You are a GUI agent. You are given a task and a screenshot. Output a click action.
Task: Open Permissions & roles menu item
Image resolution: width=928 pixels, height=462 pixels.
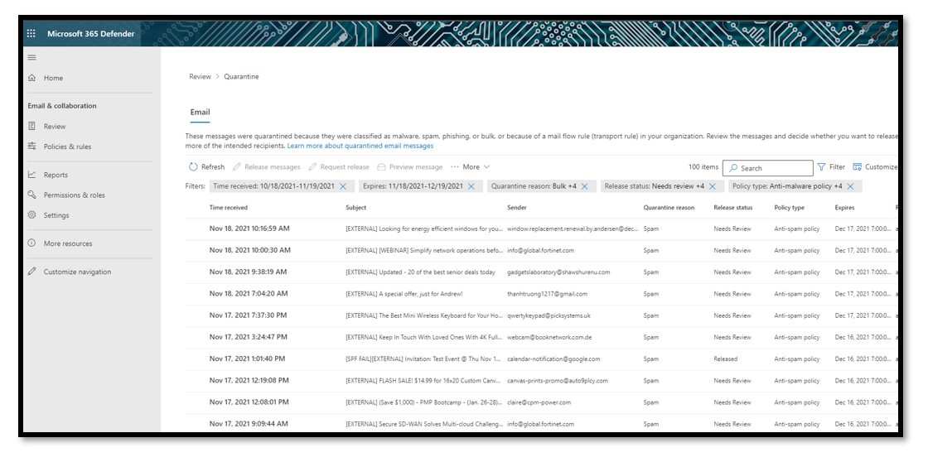coord(74,195)
